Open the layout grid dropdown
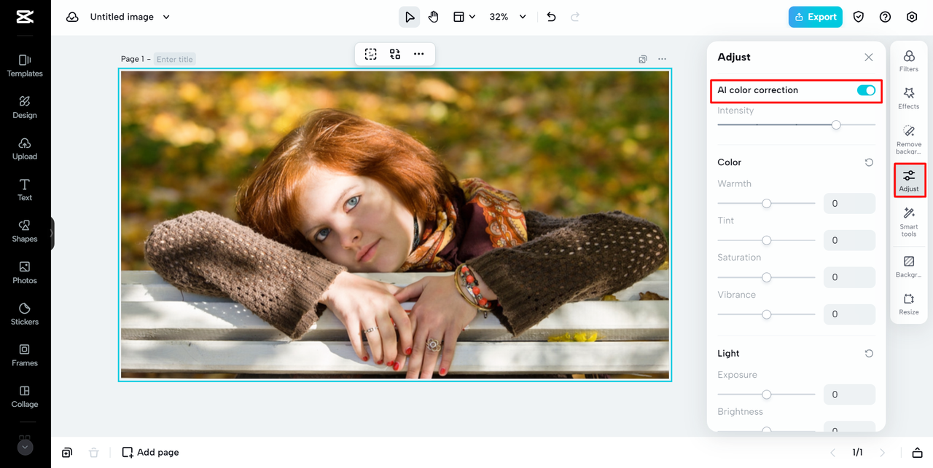Viewport: 933px width, 468px height. click(464, 17)
